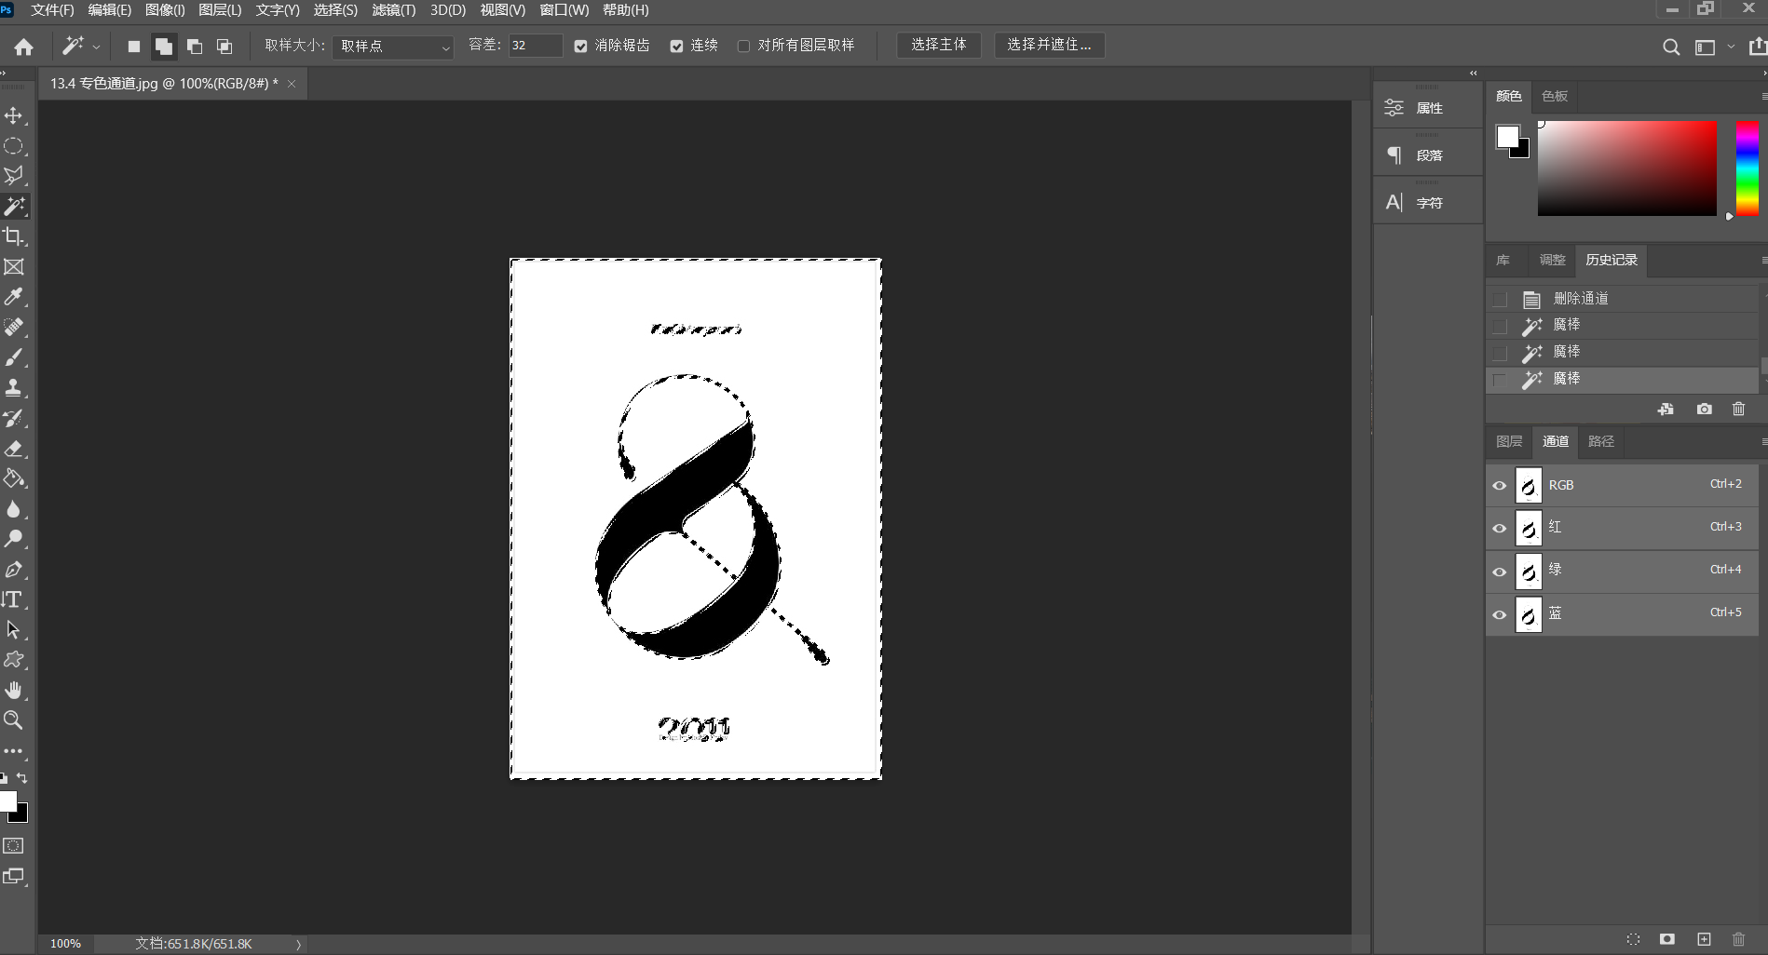Go to Photoshop Home screen
The height and width of the screenshot is (955, 1768).
pos(24,47)
